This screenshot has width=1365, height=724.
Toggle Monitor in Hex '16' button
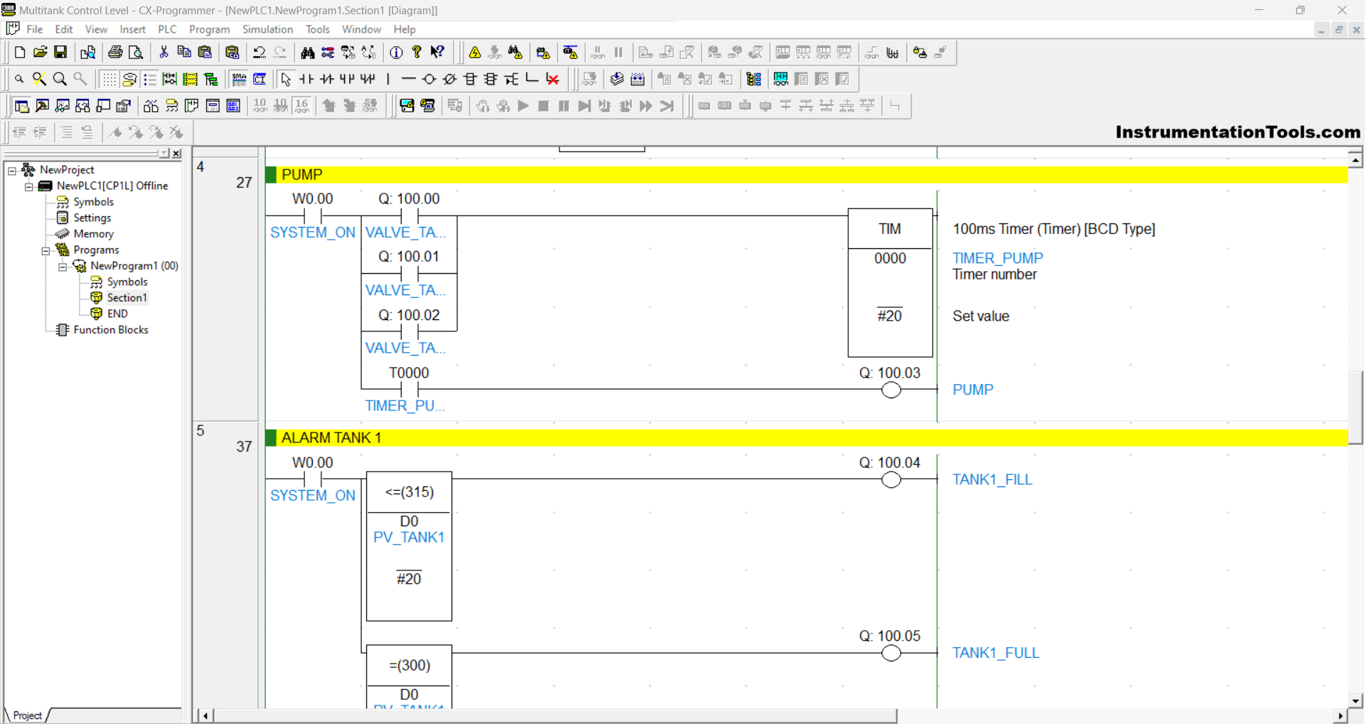[302, 106]
